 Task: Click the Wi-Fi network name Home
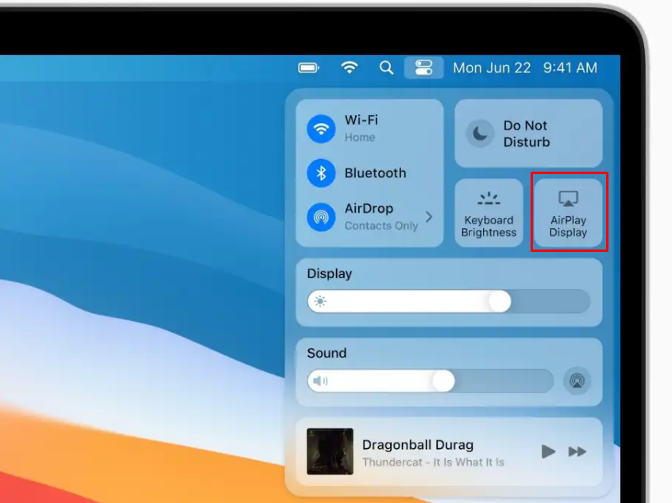click(x=360, y=137)
